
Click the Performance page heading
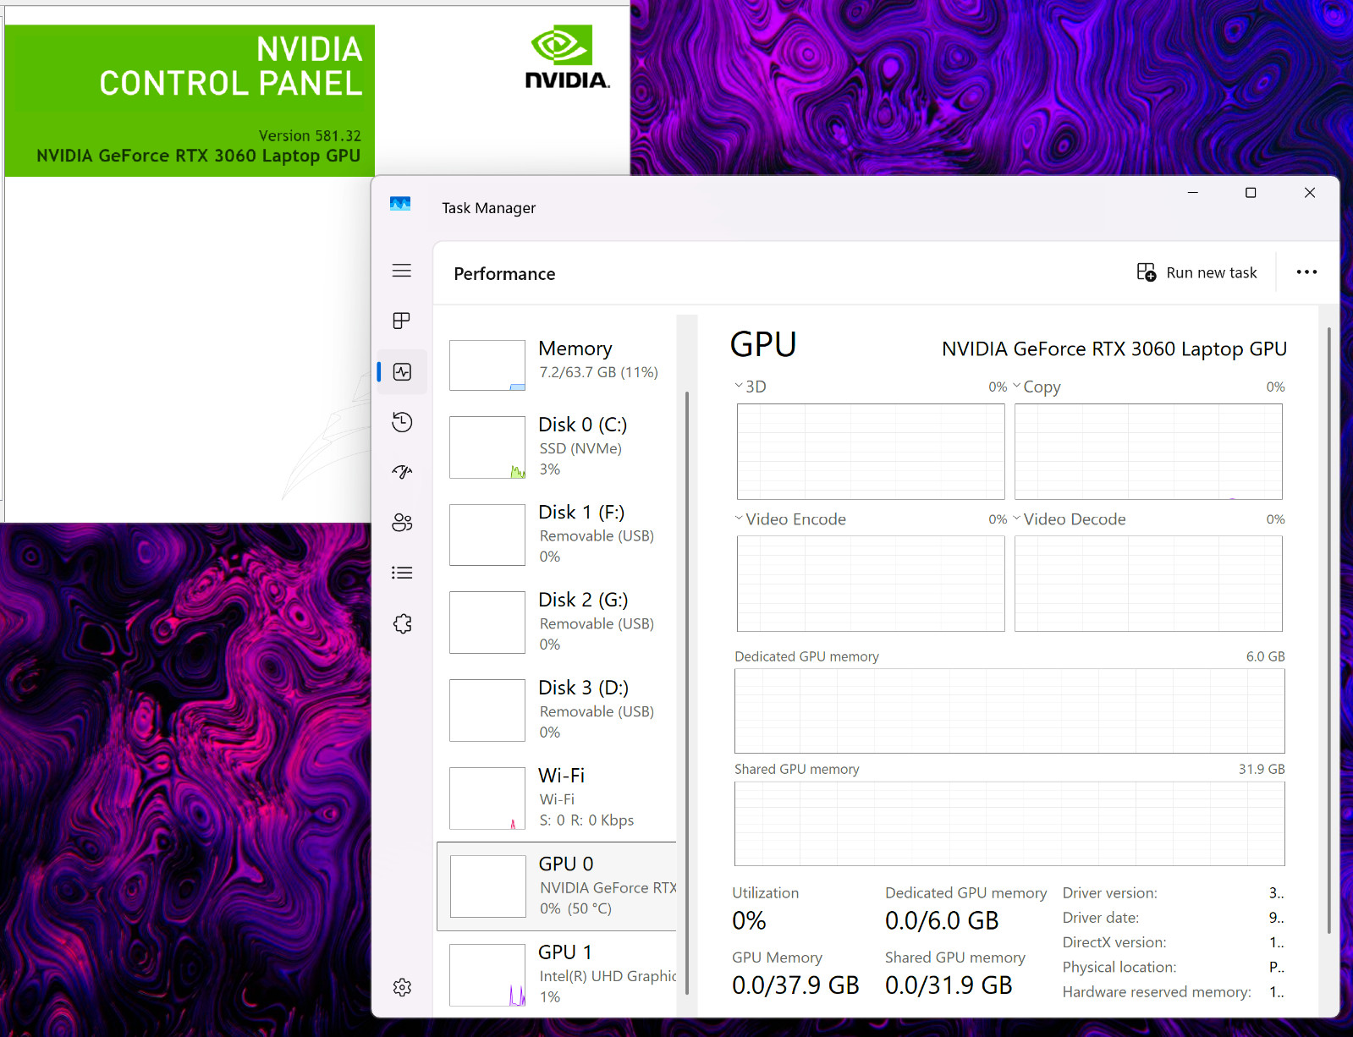(504, 274)
